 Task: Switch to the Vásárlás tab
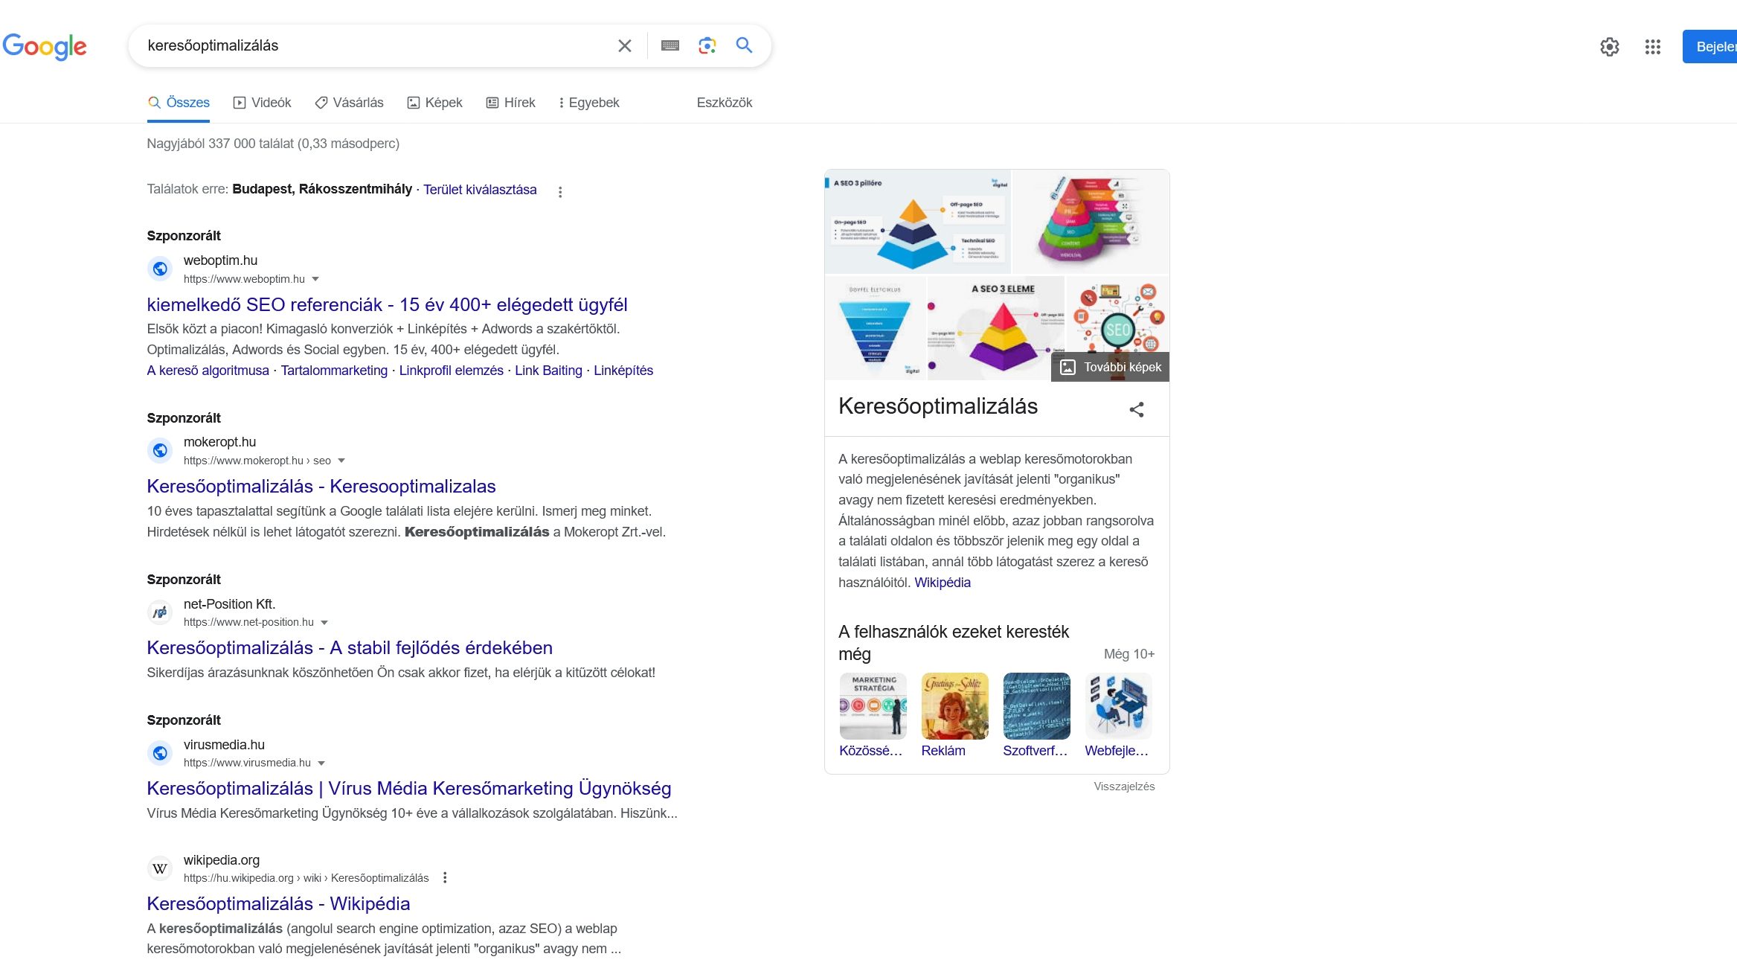pos(349,103)
